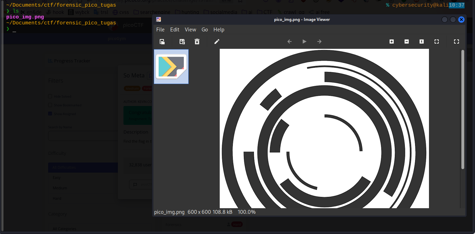
Task: Zoom out of the image
Action: [x=407, y=41]
